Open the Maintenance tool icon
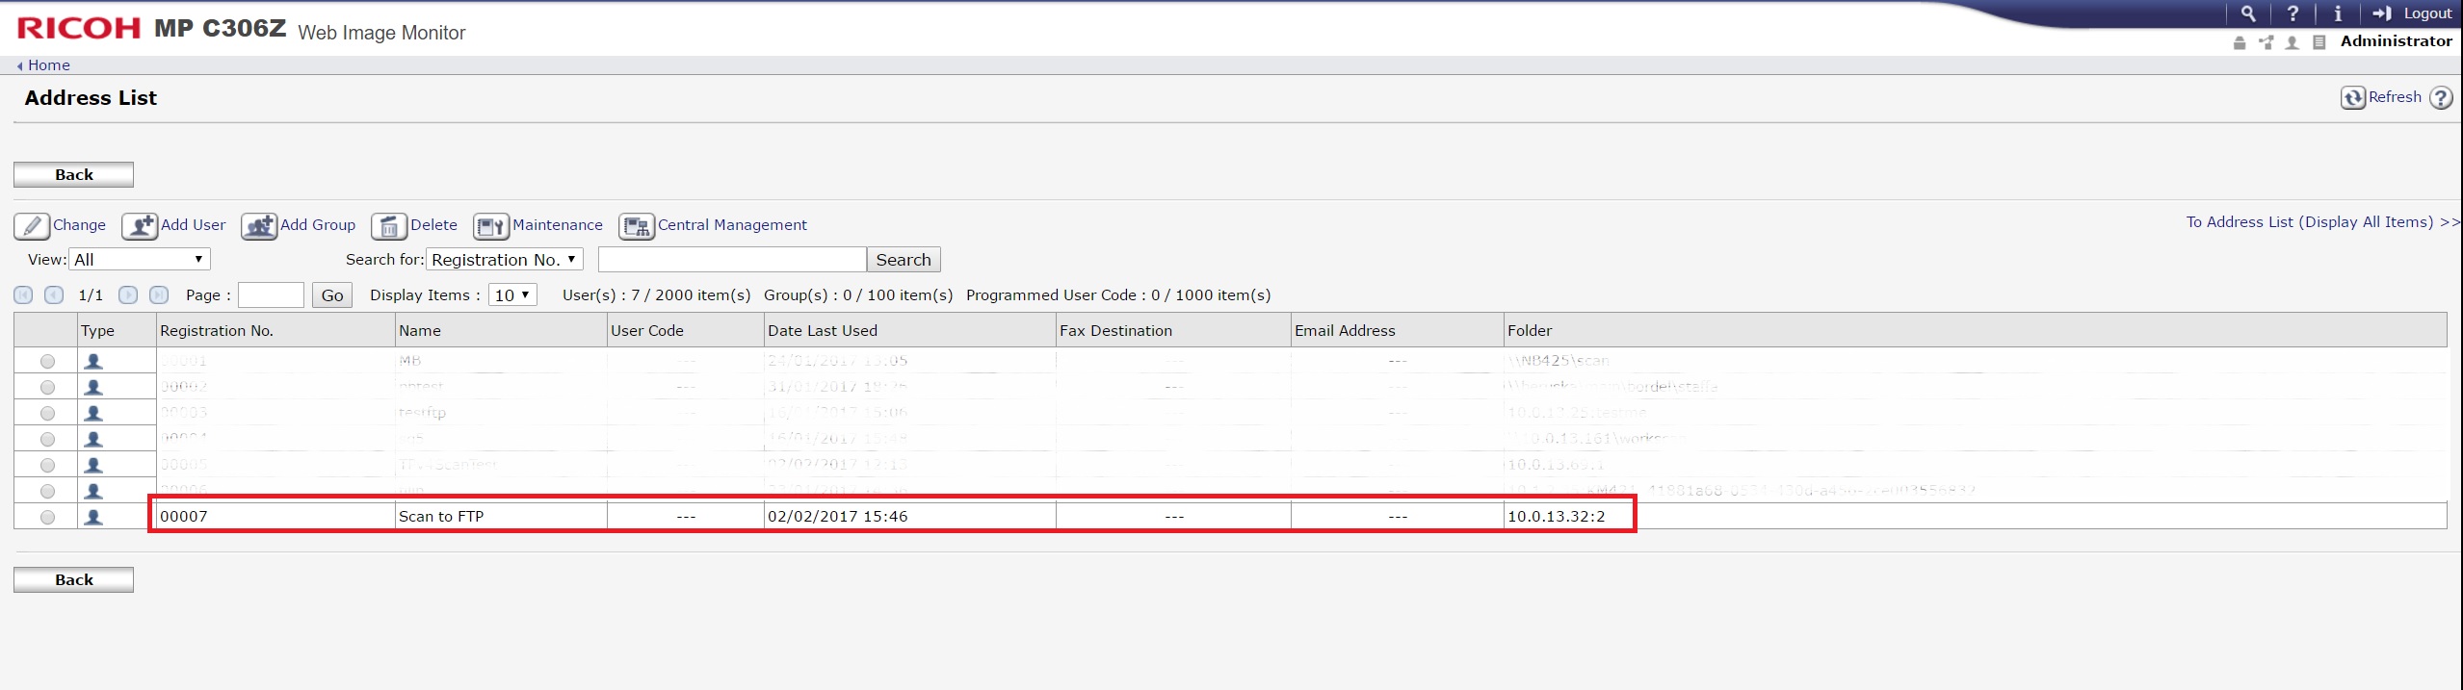Image resolution: width=2463 pixels, height=690 pixels. 490,226
